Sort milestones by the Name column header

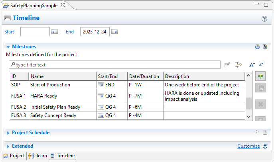pyautogui.click(x=62, y=76)
